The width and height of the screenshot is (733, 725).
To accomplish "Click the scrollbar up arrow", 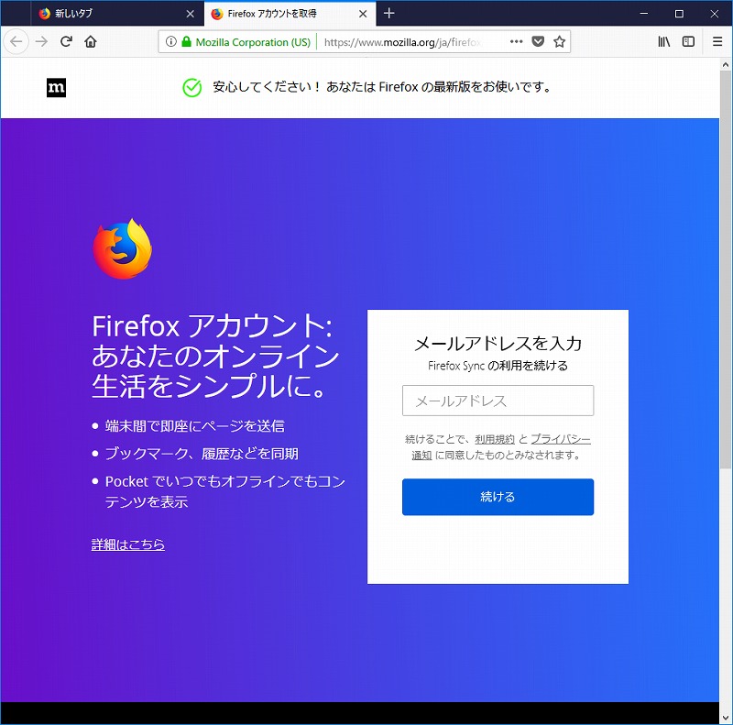I will coord(726,64).
